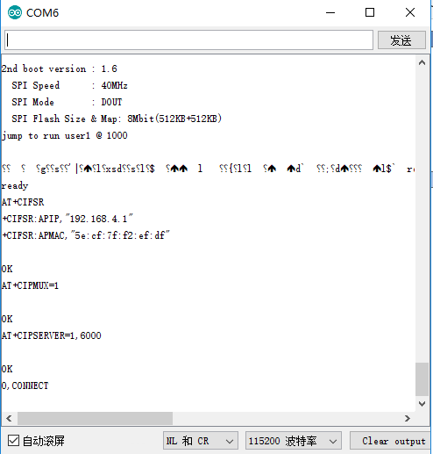Click the horizontal scrollbar thumb
This screenshot has height=454, width=433.
95,418
